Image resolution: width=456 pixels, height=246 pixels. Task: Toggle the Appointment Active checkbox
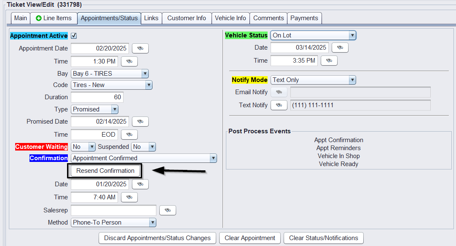(74, 36)
